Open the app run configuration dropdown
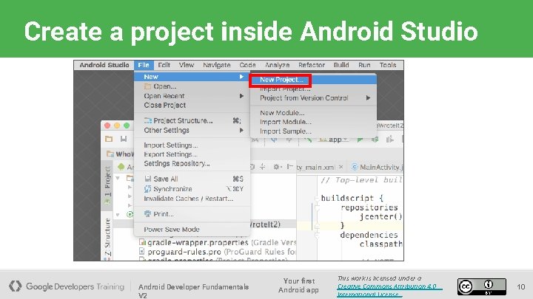This screenshot has height=299, width=533. pyautogui.click(x=333, y=140)
